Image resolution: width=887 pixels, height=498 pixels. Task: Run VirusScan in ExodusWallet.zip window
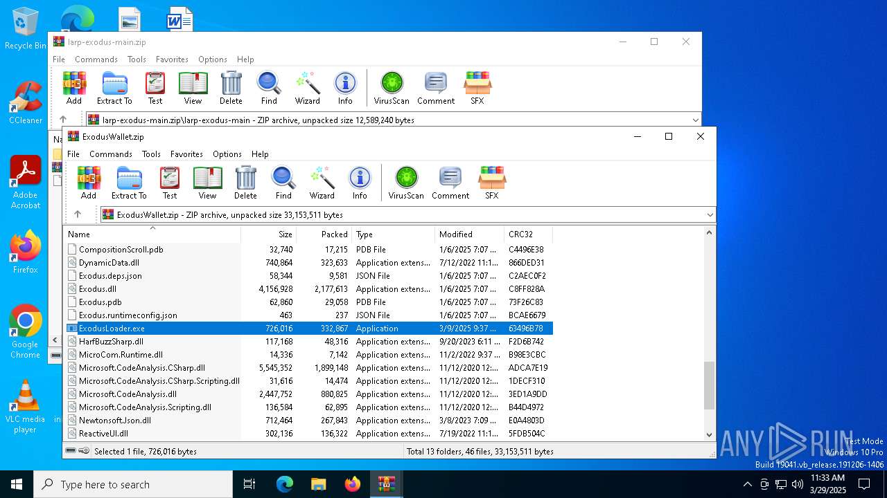point(406,183)
